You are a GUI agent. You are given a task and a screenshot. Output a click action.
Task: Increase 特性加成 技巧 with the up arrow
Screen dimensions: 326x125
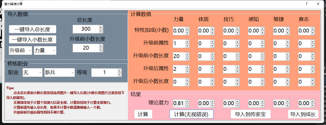[238, 29]
